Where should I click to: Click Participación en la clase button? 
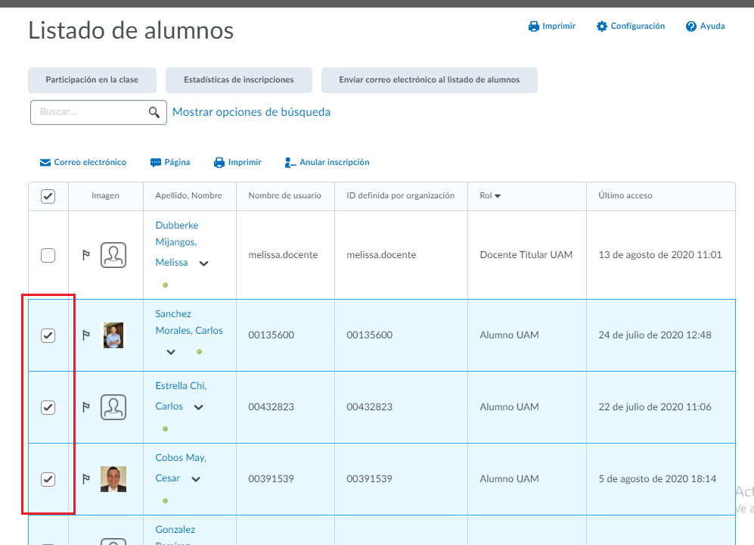pos(92,80)
